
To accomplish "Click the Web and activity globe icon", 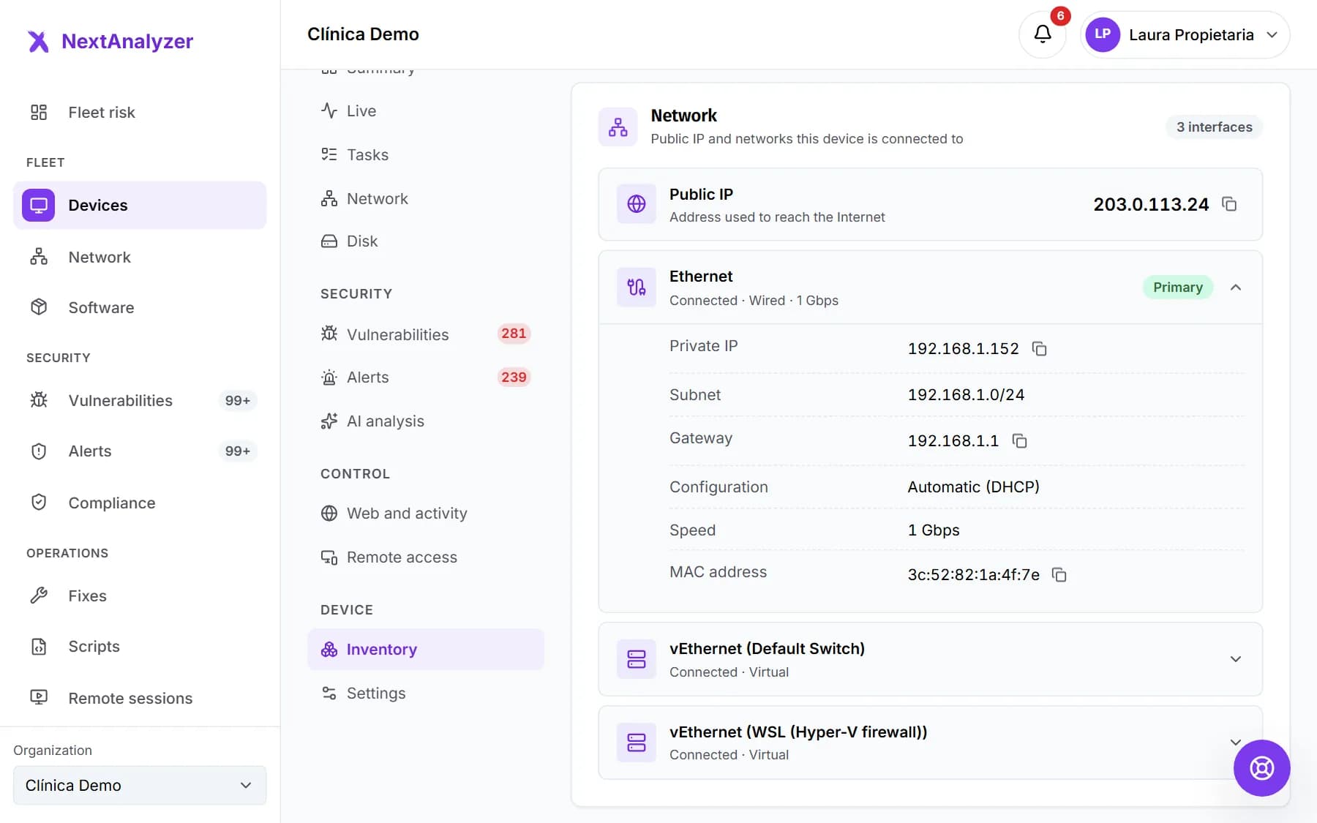I will point(329,514).
